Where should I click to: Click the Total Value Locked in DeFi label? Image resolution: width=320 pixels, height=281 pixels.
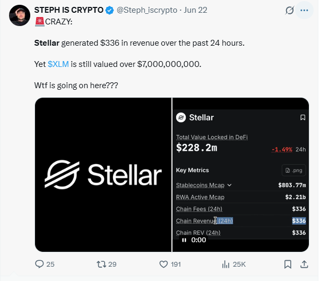point(212,137)
